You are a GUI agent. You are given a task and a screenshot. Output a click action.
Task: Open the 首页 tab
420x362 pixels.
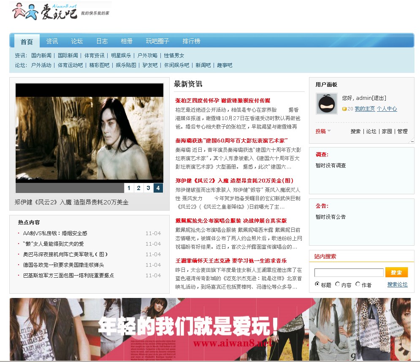tap(27, 41)
